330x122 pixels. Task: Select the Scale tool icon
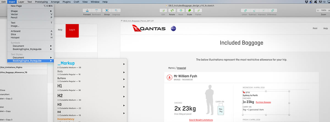click(189, 10)
